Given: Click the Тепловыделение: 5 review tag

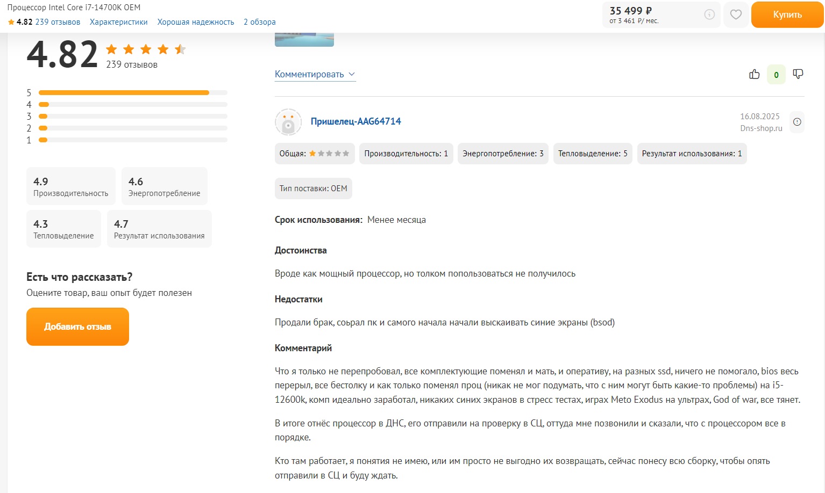Looking at the screenshot, I should (x=593, y=154).
